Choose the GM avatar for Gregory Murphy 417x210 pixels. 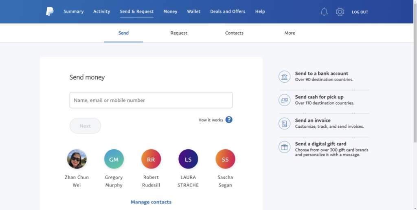[x=114, y=159]
